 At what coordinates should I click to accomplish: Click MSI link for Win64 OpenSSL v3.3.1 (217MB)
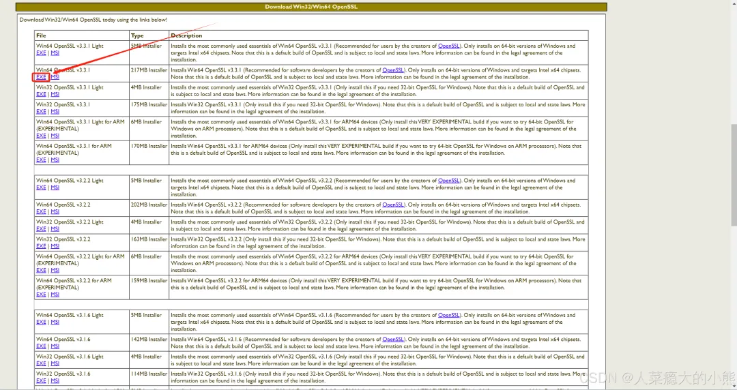(x=55, y=77)
